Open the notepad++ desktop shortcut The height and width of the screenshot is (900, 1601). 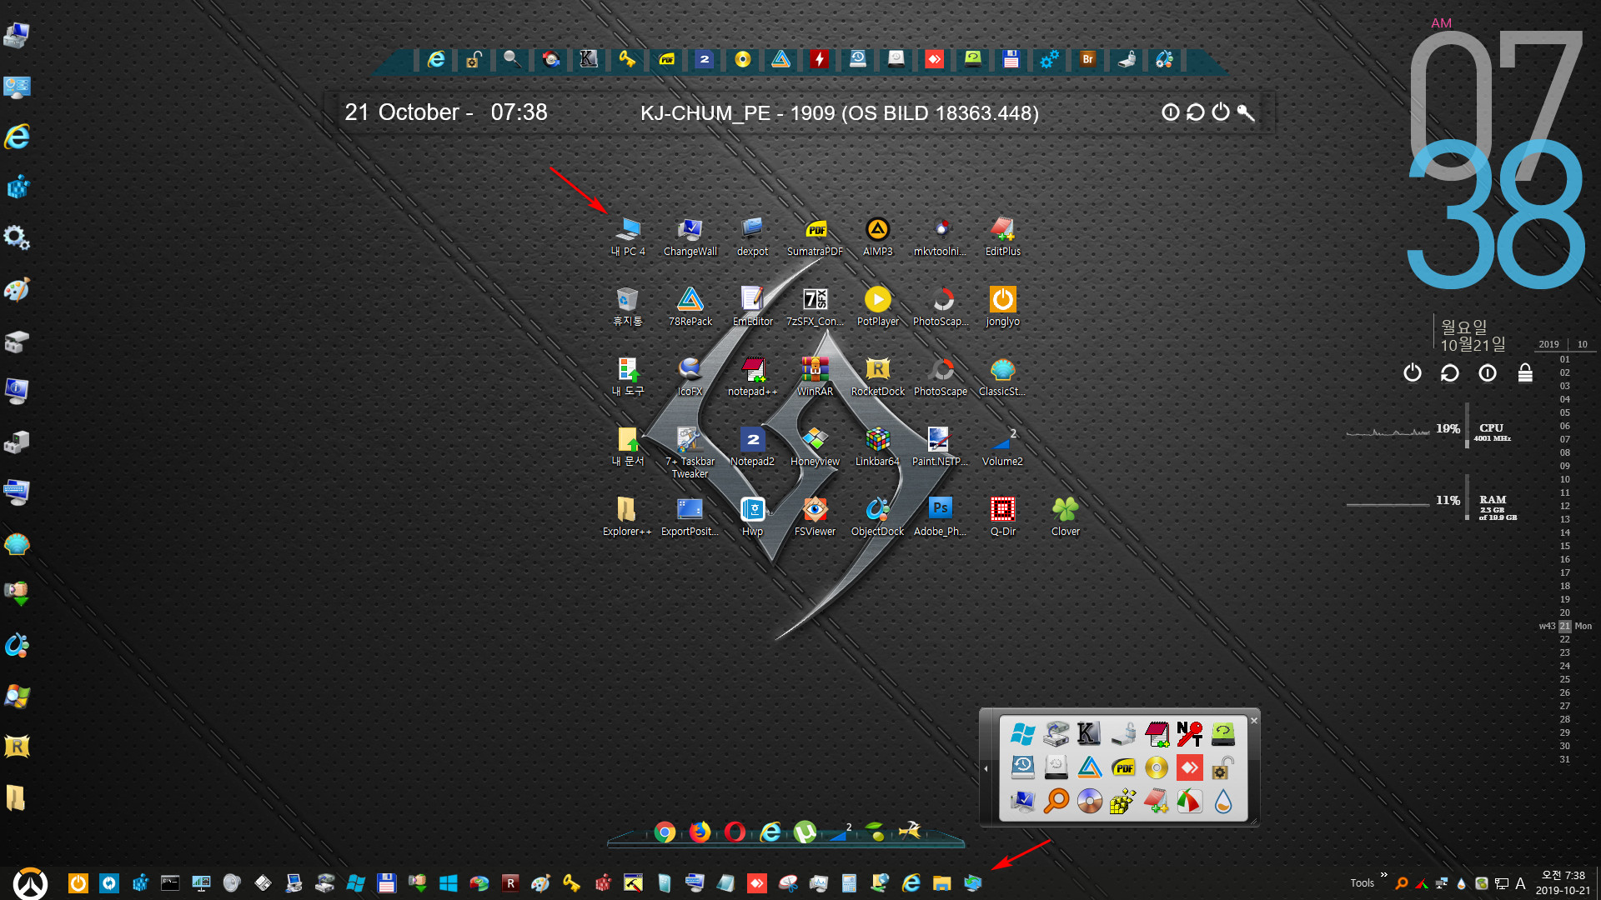[752, 377]
